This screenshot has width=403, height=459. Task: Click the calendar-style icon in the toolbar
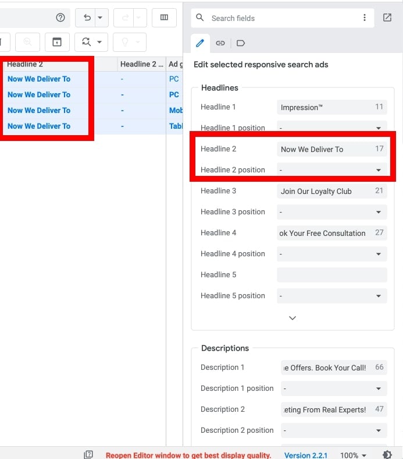click(56, 42)
